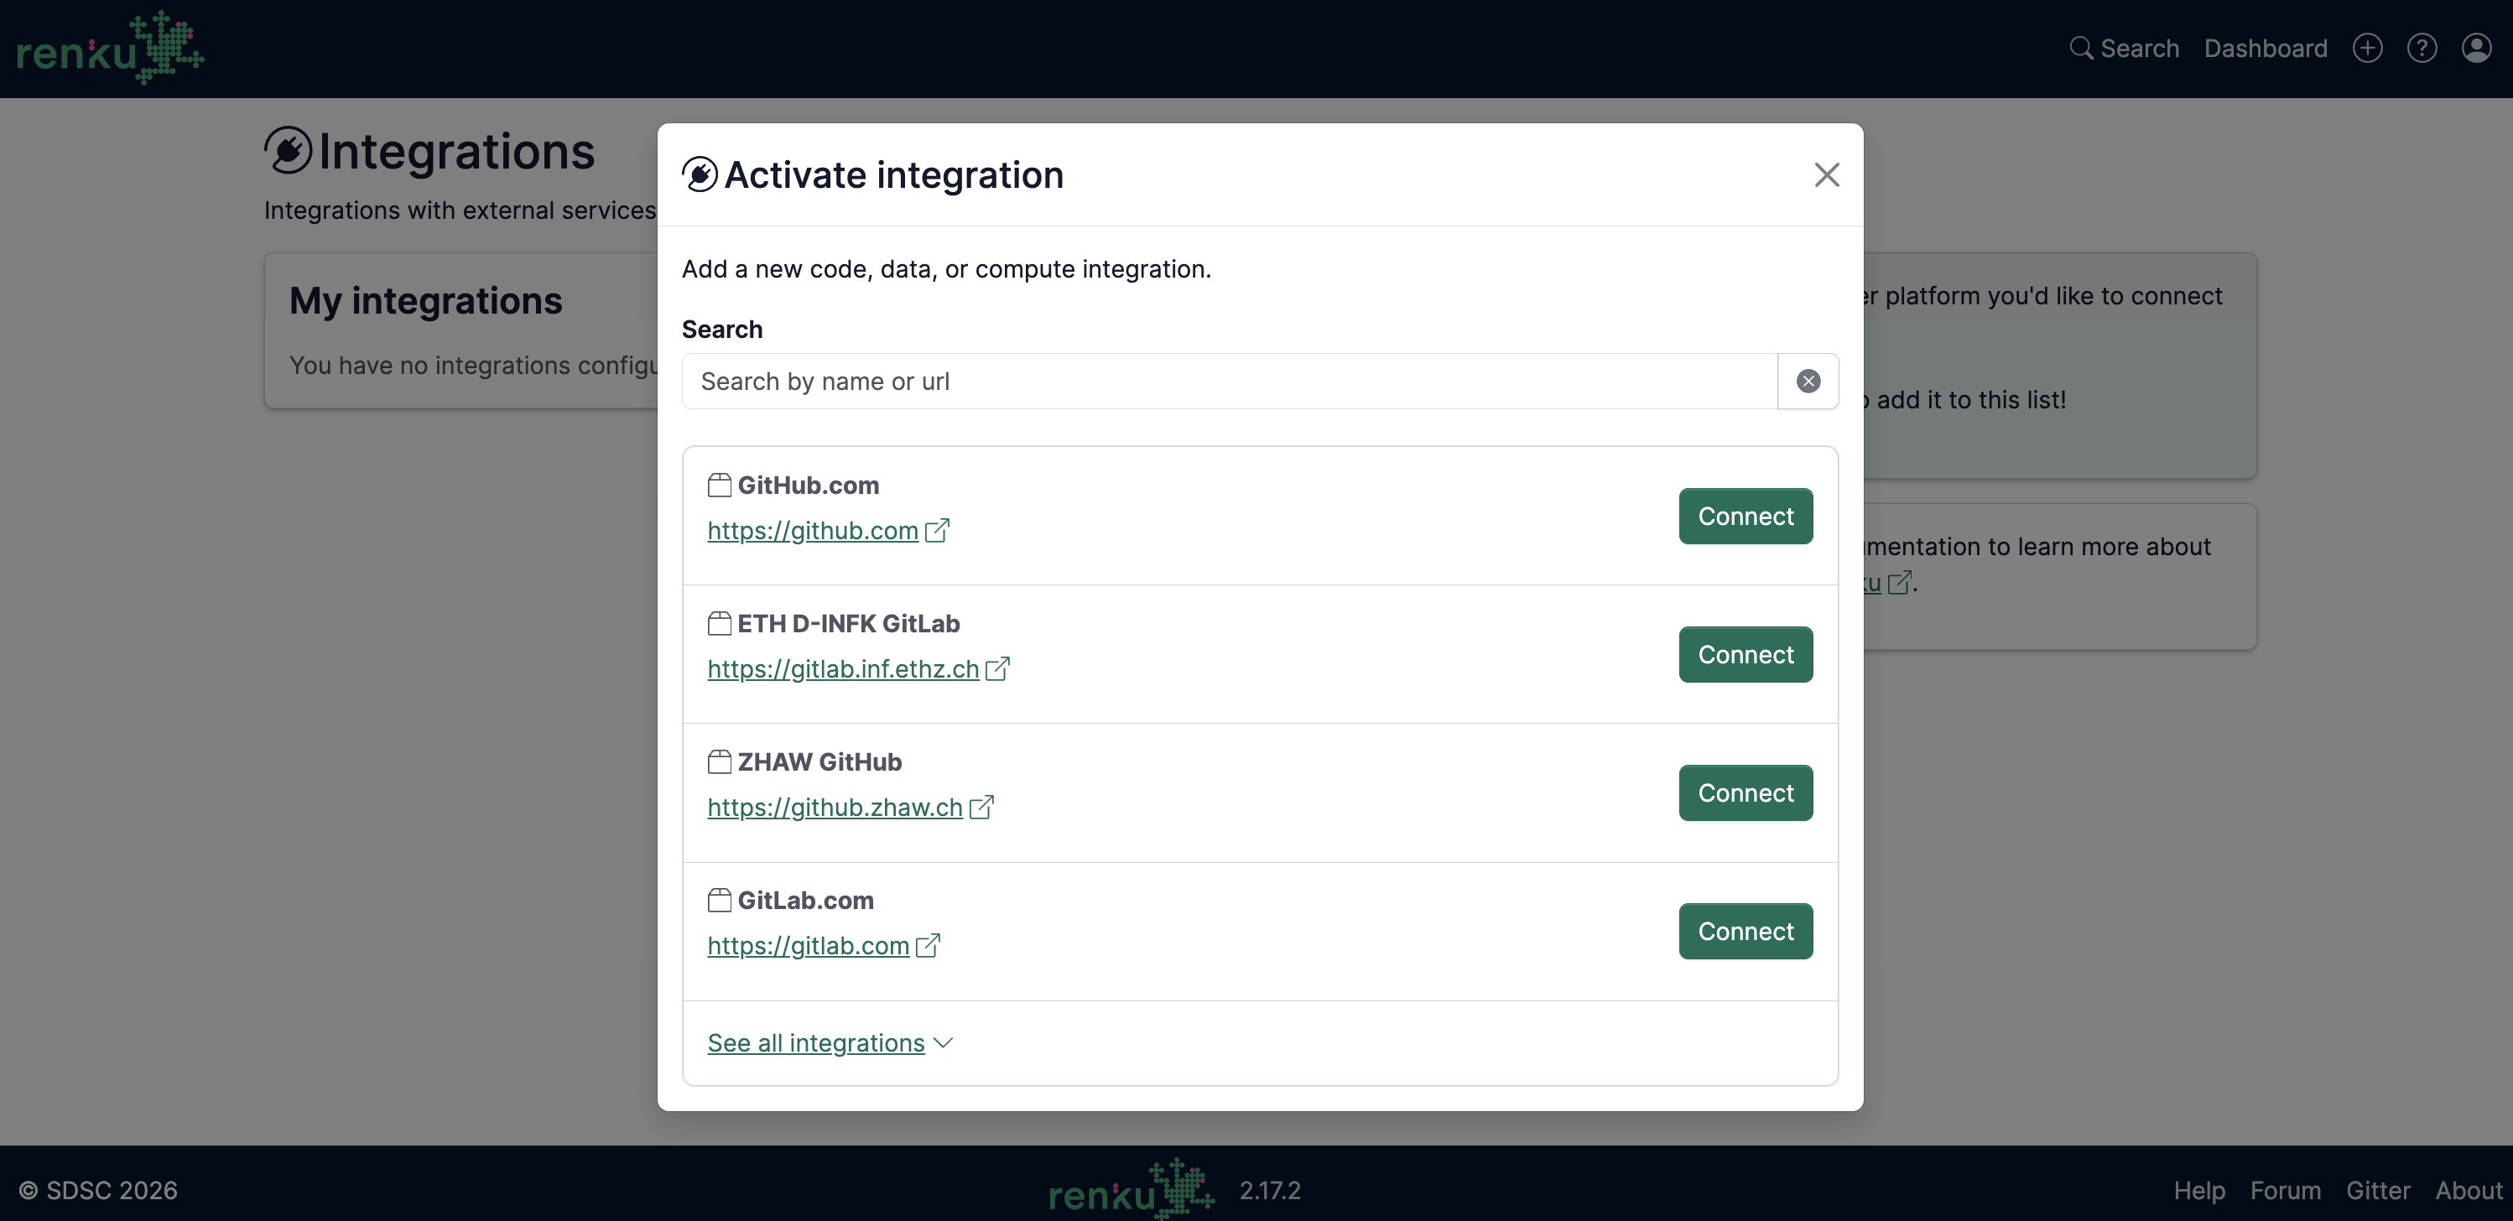Open the user account avatar menu
Screen dimensions: 2513x1221
point(2476,48)
